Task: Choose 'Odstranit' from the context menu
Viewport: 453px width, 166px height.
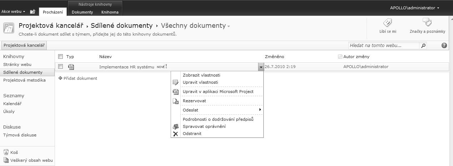Action: pyautogui.click(x=192, y=134)
